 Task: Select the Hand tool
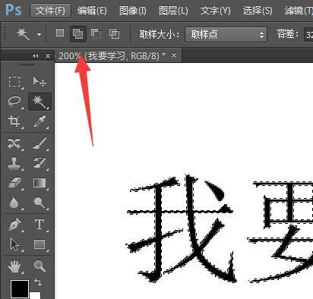[14, 266]
